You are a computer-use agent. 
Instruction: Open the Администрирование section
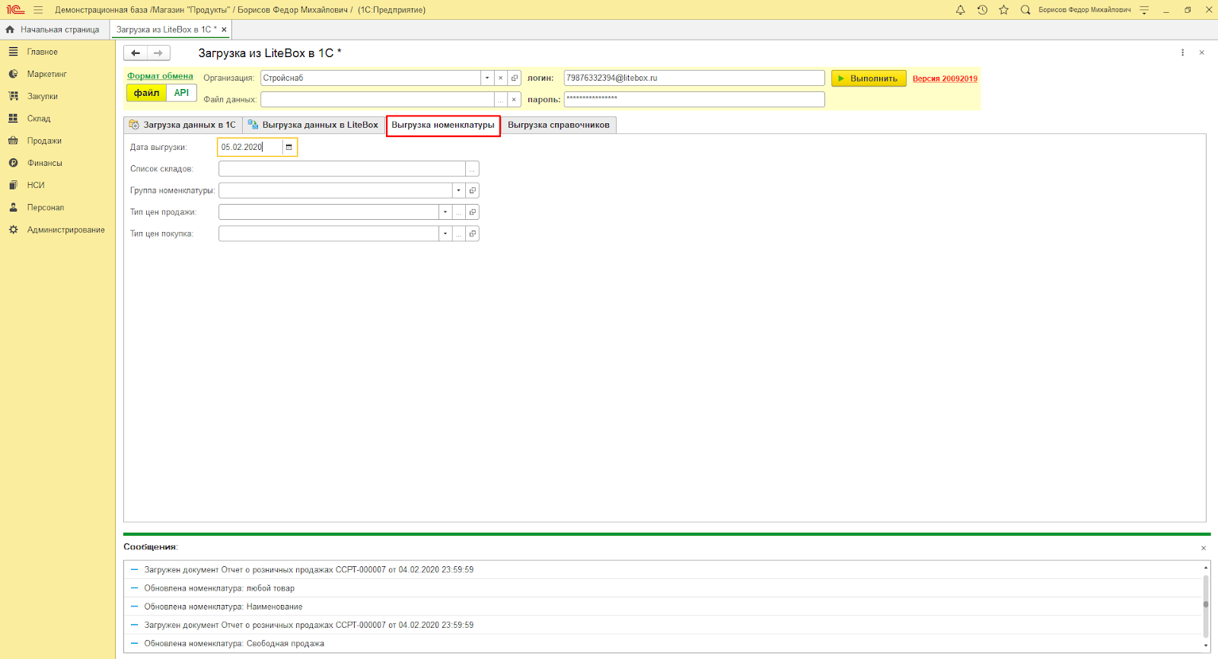[x=66, y=230]
